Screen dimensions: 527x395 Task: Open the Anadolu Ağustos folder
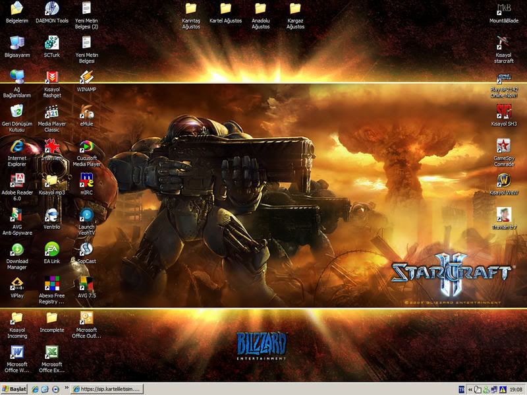pos(260,15)
